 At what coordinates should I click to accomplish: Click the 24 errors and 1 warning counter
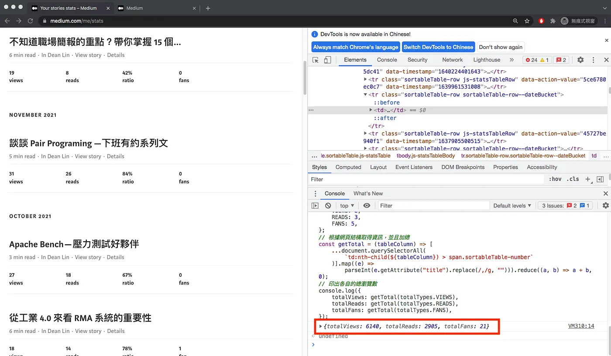pyautogui.click(x=538, y=60)
